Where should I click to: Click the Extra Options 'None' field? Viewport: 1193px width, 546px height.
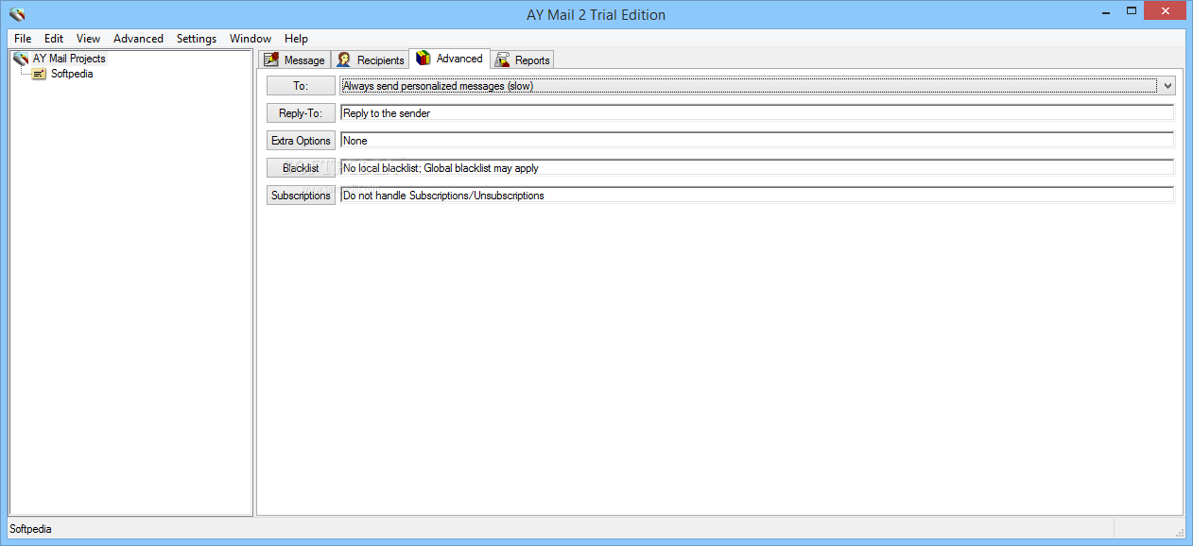coord(757,141)
